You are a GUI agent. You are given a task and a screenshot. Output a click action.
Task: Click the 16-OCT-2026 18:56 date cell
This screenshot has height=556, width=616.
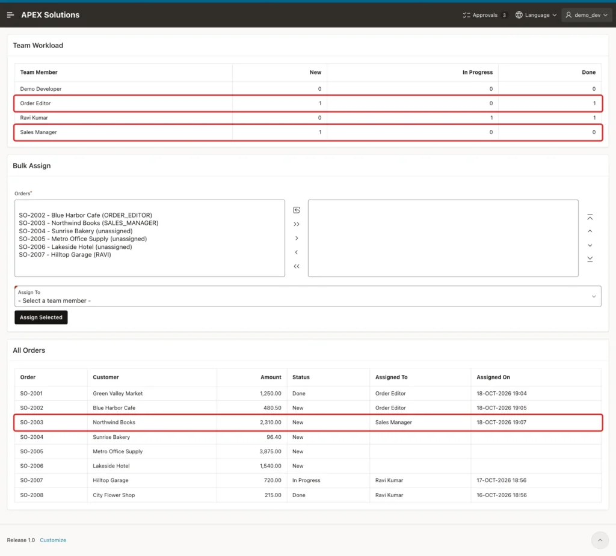pos(502,495)
